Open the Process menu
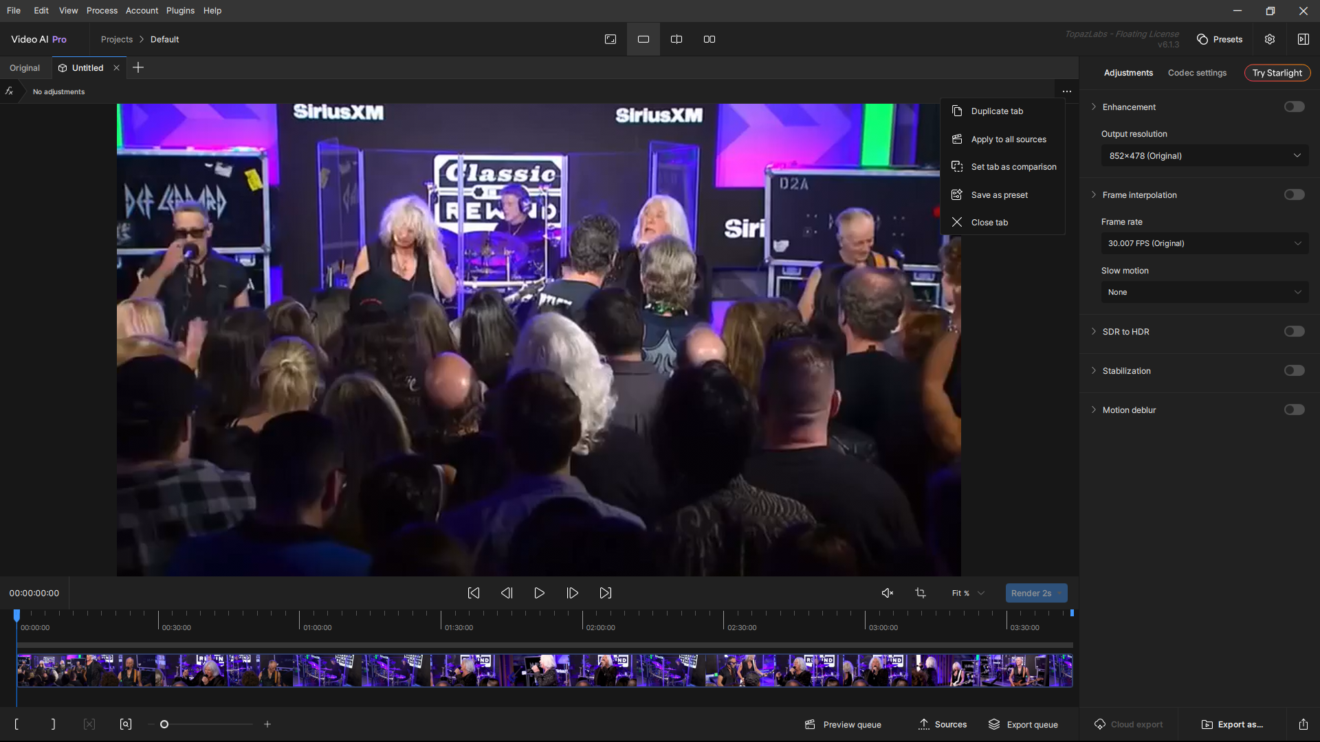This screenshot has width=1320, height=742. pyautogui.click(x=102, y=10)
